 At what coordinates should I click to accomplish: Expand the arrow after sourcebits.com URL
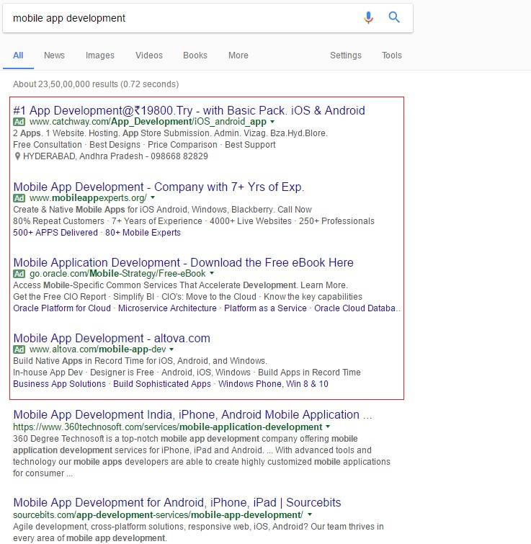coord(310,515)
